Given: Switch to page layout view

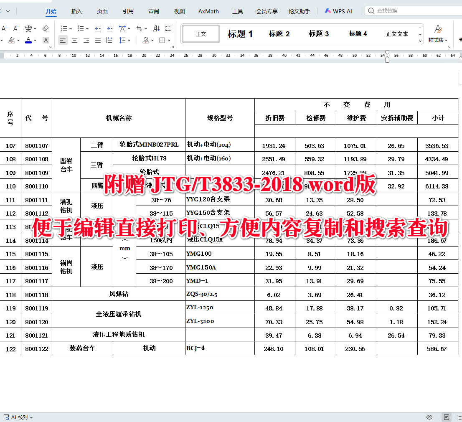Looking at the screenshot, I should click(x=447, y=417).
